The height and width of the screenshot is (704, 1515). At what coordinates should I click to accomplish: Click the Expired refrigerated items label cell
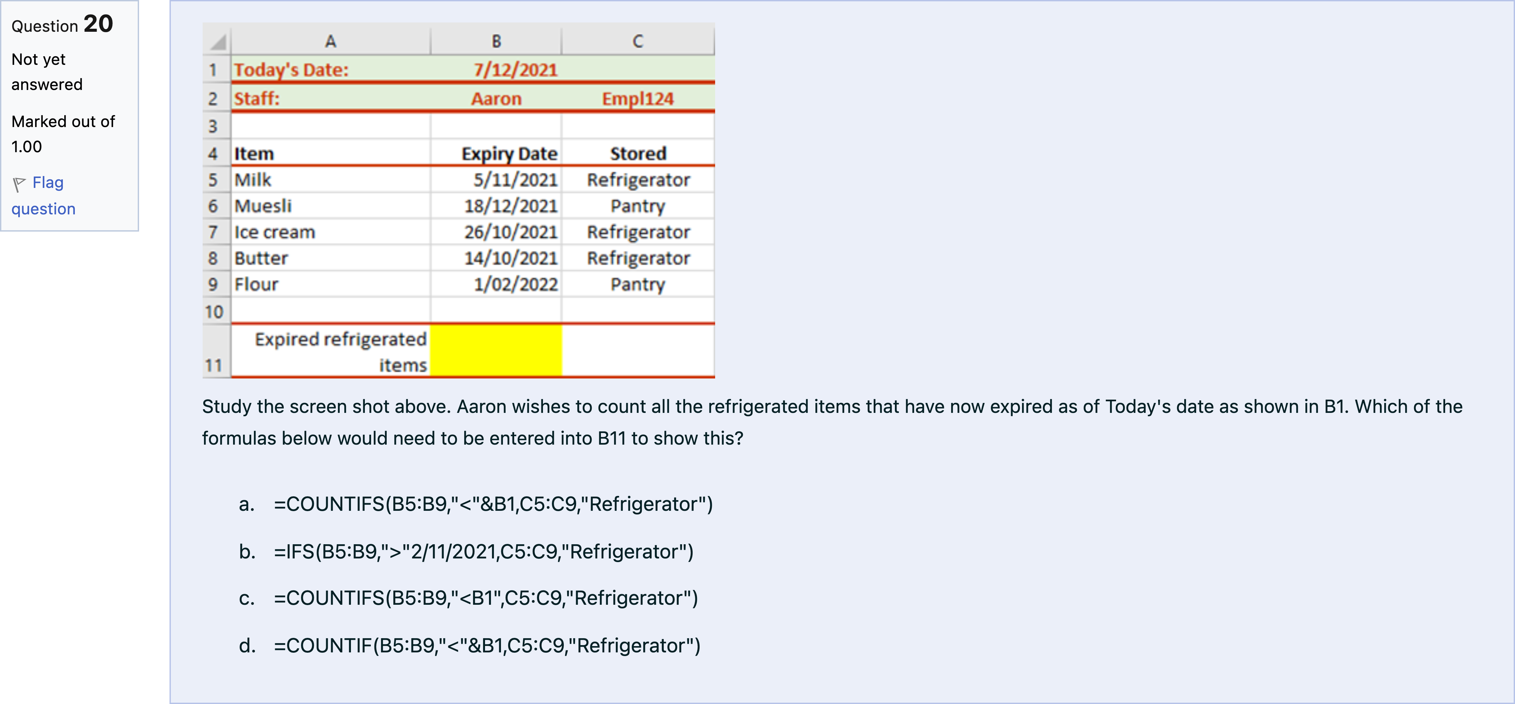coord(340,351)
